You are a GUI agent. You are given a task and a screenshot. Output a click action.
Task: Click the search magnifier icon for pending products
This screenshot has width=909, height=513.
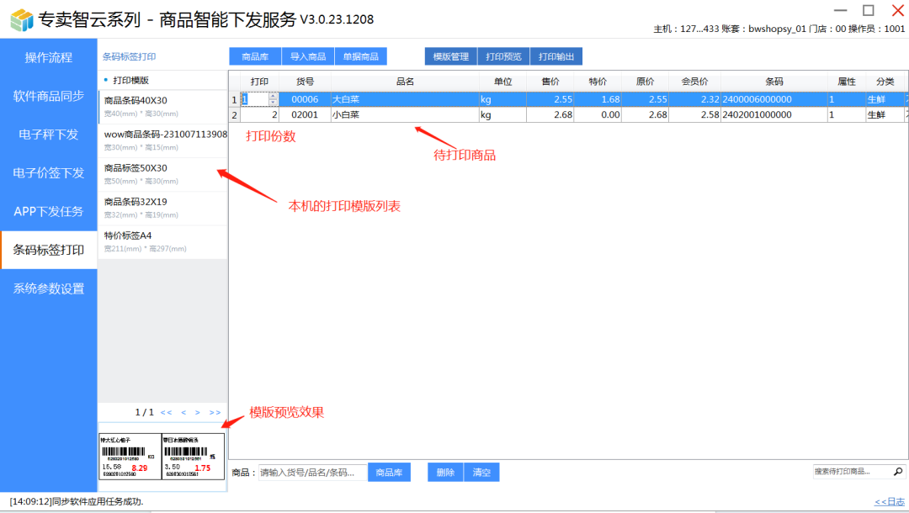coord(898,472)
